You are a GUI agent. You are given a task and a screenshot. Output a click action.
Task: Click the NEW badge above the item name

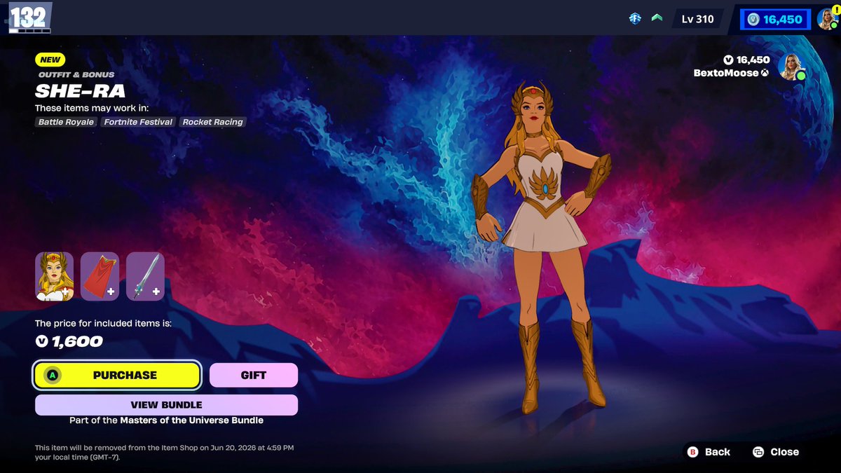pos(50,60)
